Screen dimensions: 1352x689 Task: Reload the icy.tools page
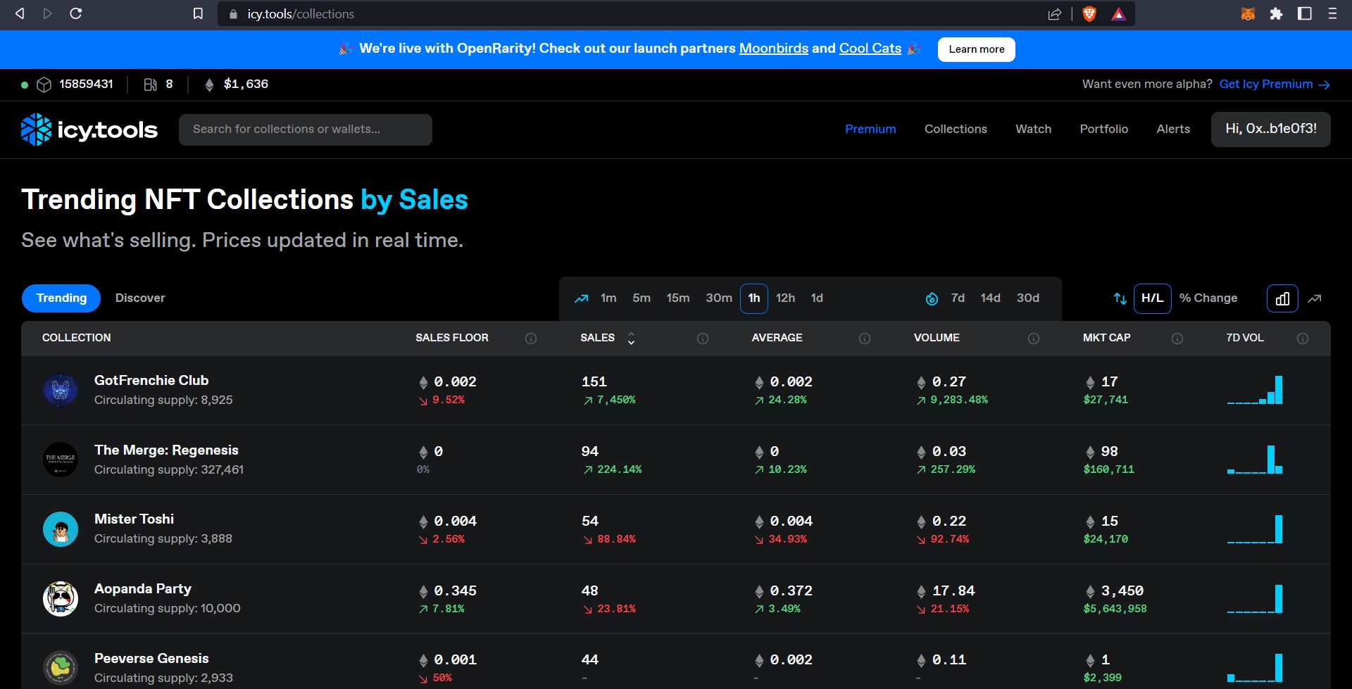(x=76, y=13)
